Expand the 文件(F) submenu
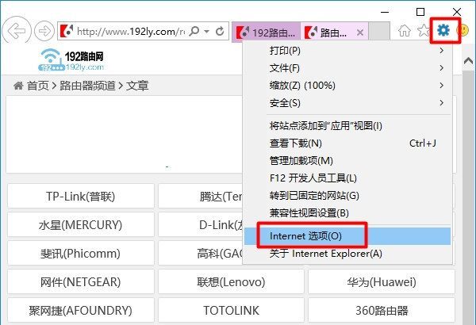Viewport: 476px width, 325px height. (x=347, y=68)
